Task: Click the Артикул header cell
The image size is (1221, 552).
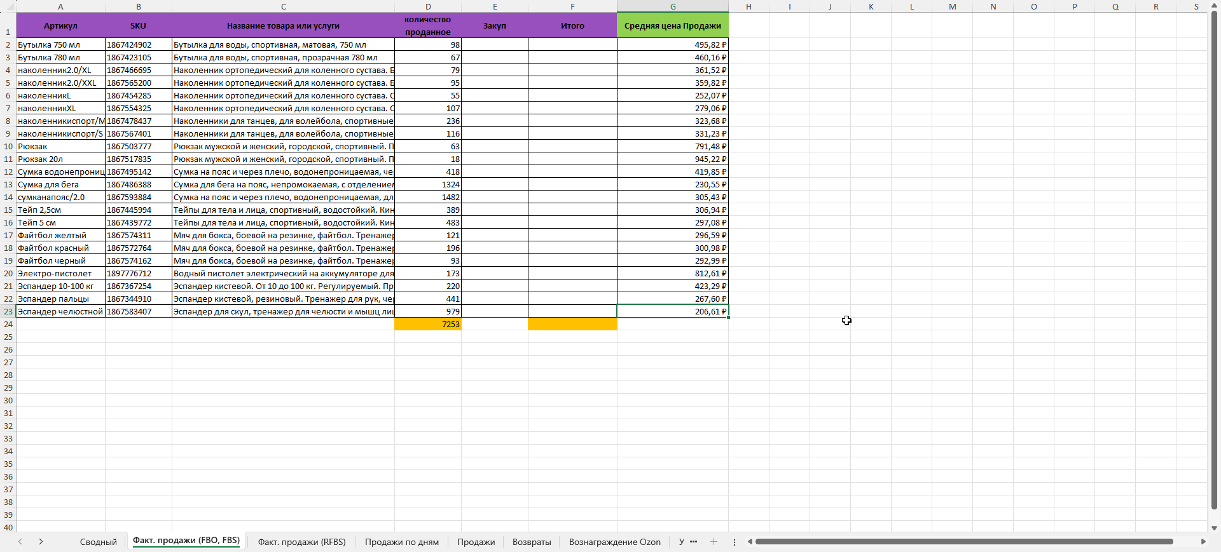Action: pyautogui.click(x=60, y=26)
